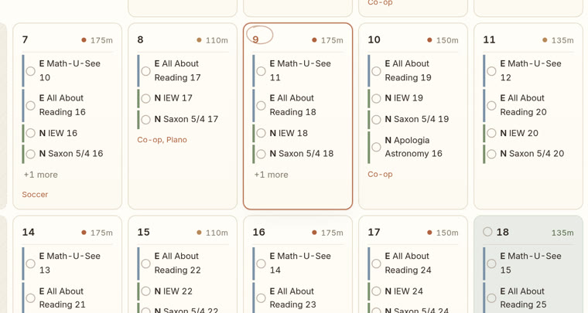Click the 175m total on day 16

[332, 233]
